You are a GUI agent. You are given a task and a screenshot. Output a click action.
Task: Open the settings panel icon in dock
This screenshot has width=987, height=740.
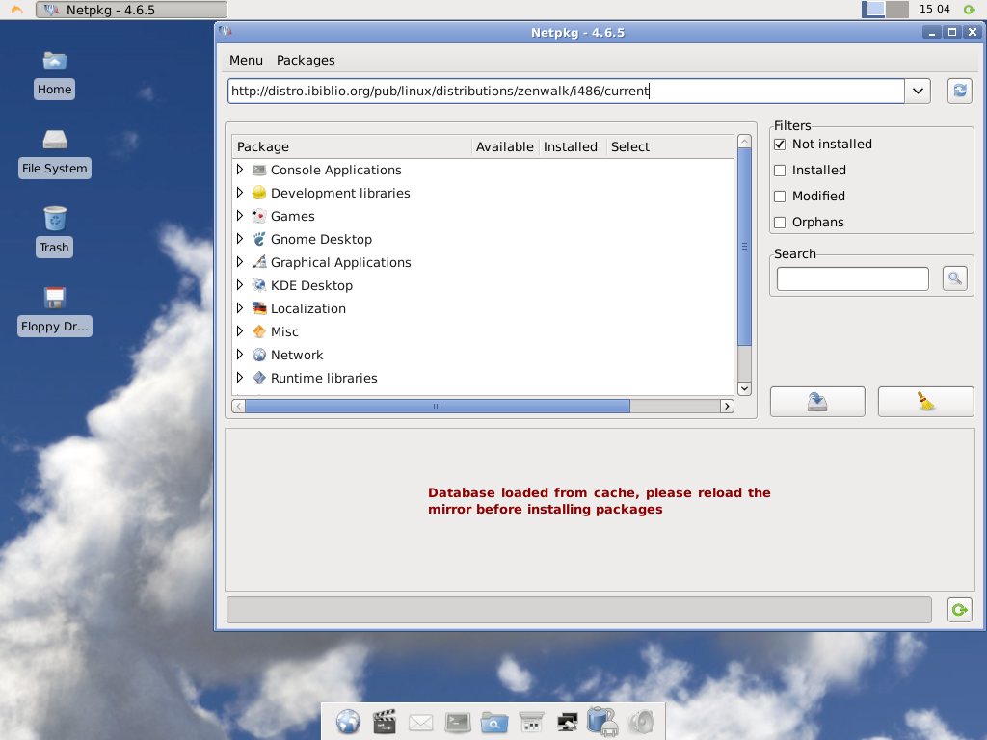point(531,722)
